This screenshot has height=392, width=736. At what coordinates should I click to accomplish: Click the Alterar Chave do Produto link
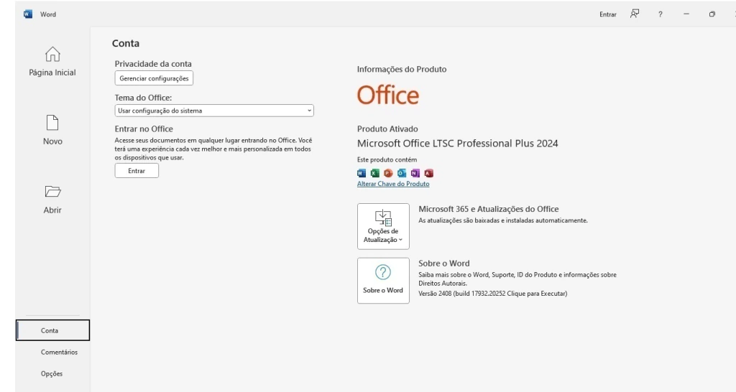click(x=393, y=184)
